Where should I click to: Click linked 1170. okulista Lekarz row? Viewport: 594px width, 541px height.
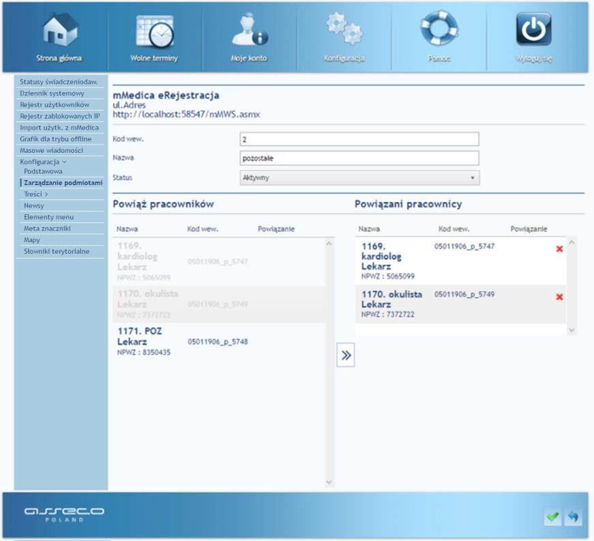460,304
